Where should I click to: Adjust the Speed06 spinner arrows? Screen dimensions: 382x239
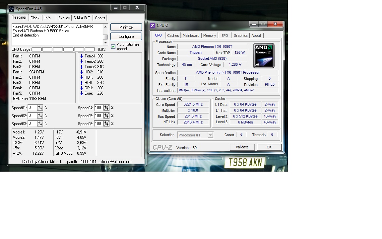tap(106, 123)
